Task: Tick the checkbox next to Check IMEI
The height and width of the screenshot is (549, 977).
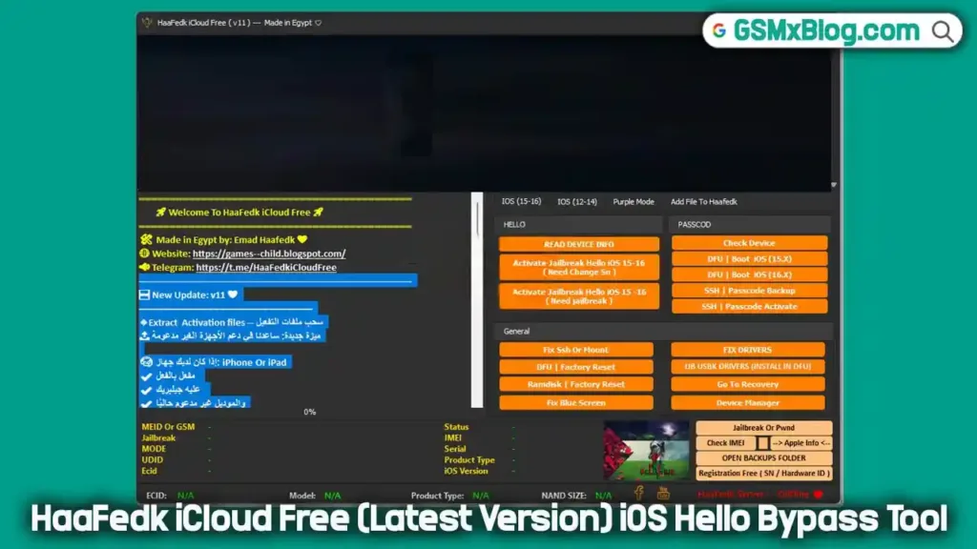Action: 762,443
